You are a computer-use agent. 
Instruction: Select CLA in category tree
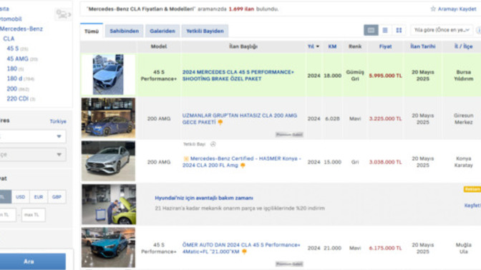tap(9, 39)
